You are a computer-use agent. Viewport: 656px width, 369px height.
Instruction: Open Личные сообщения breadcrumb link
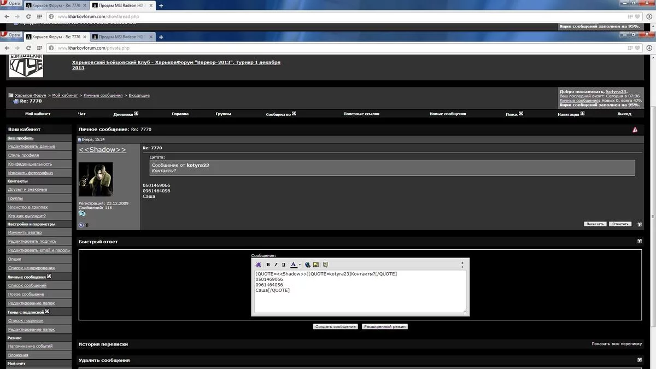pyautogui.click(x=103, y=95)
